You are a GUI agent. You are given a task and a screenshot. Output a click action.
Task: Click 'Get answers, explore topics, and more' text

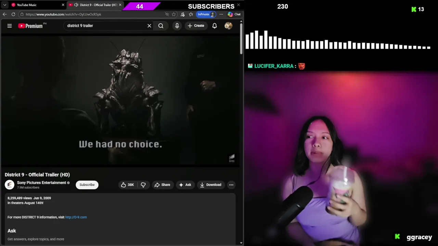36,239
